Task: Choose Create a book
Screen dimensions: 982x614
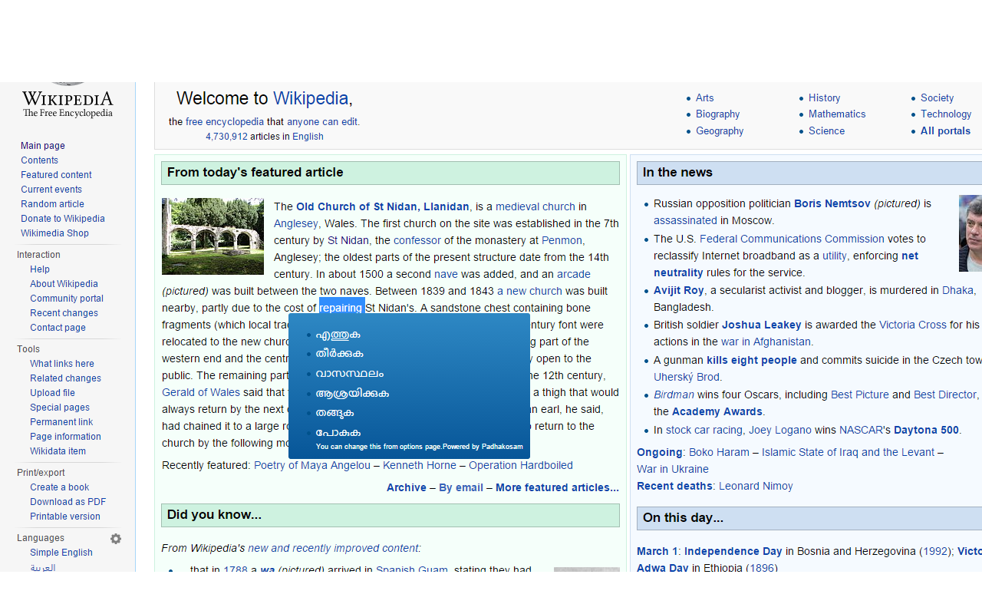Action: pyautogui.click(x=59, y=487)
